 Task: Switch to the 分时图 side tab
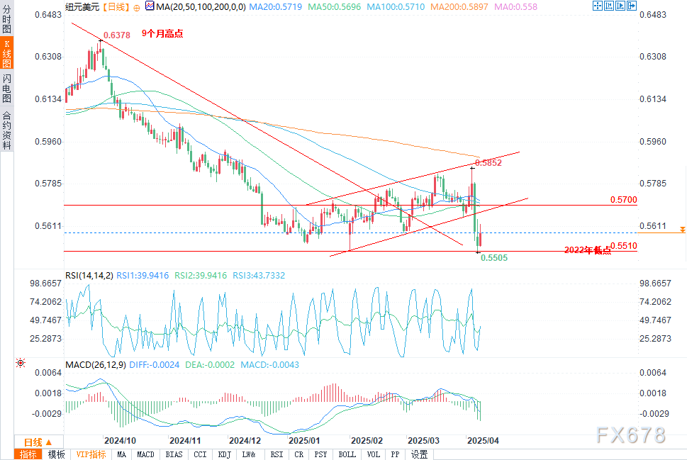click(x=6, y=18)
